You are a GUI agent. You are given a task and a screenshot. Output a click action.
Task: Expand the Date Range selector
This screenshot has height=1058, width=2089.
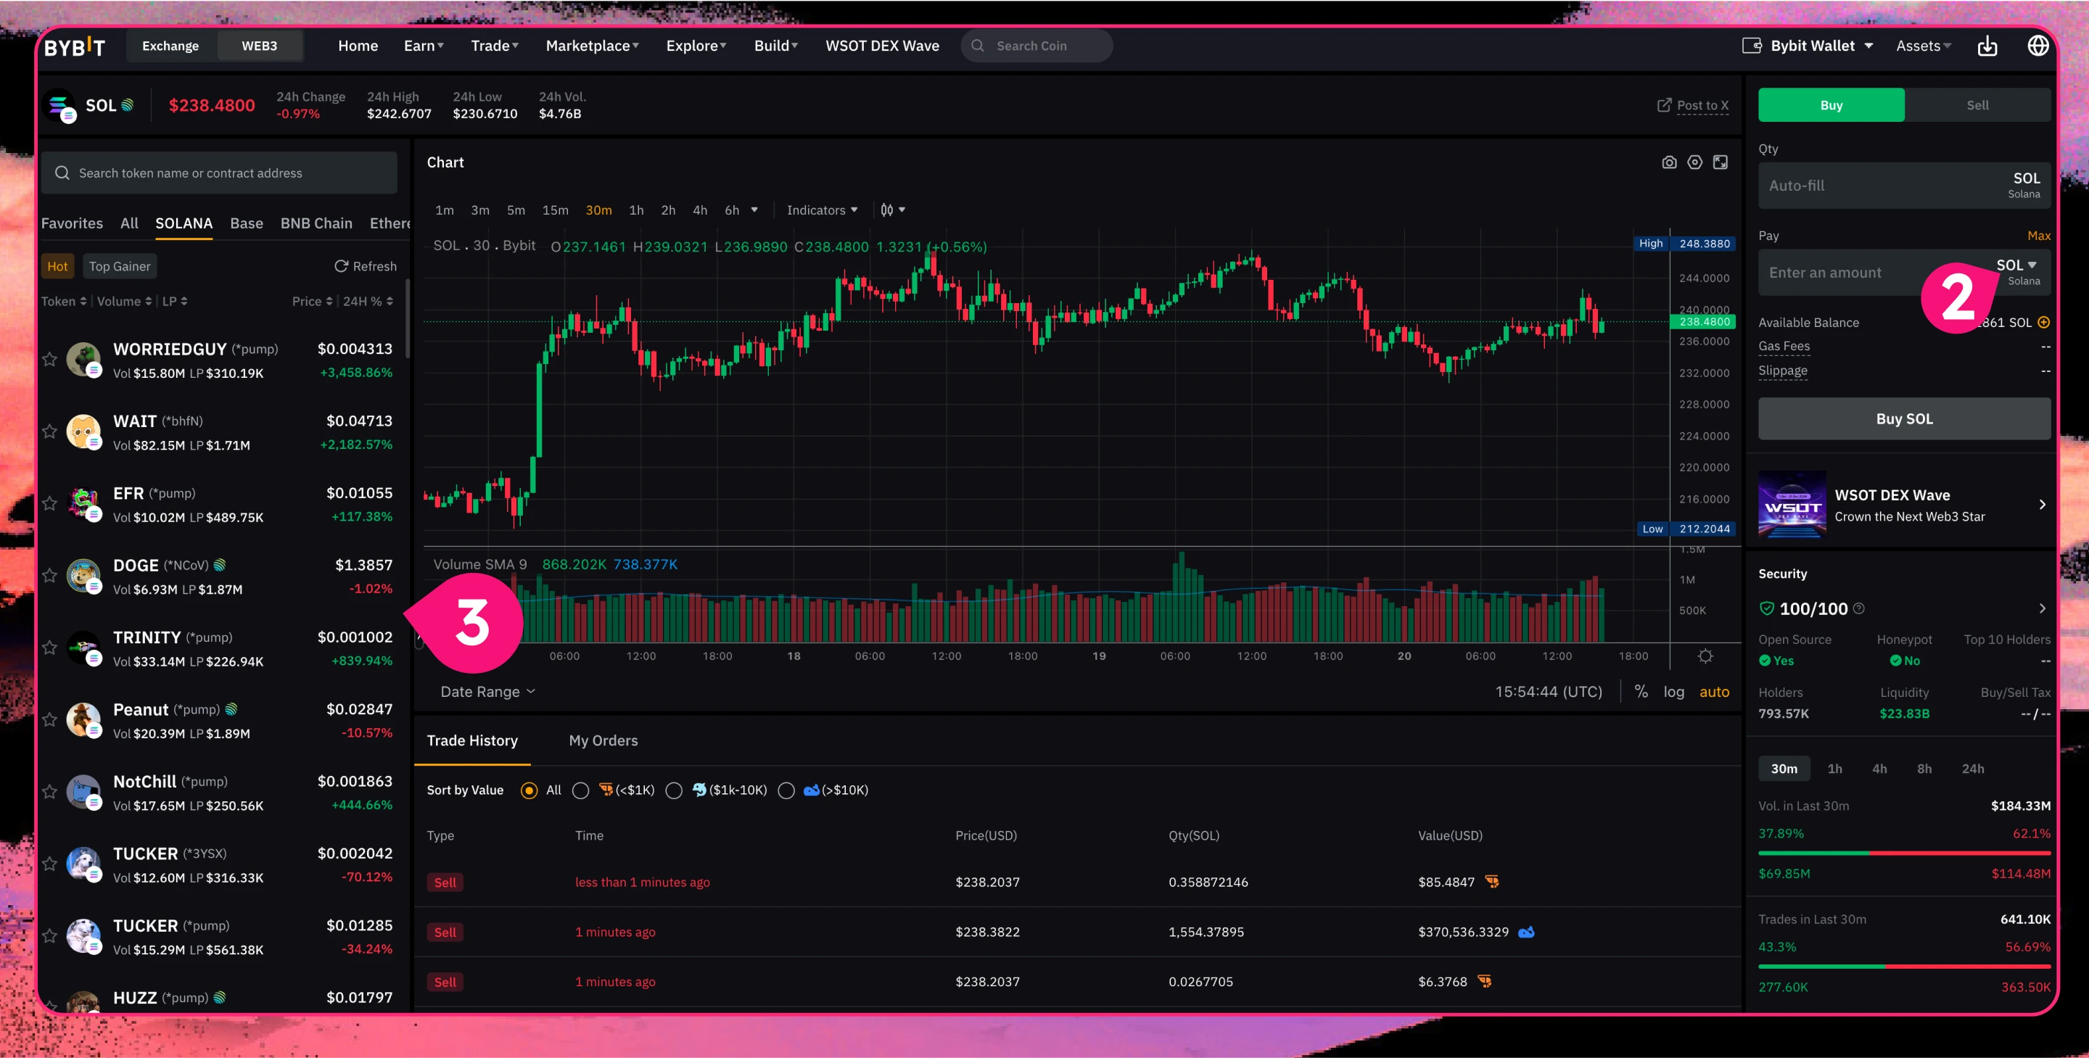click(487, 692)
